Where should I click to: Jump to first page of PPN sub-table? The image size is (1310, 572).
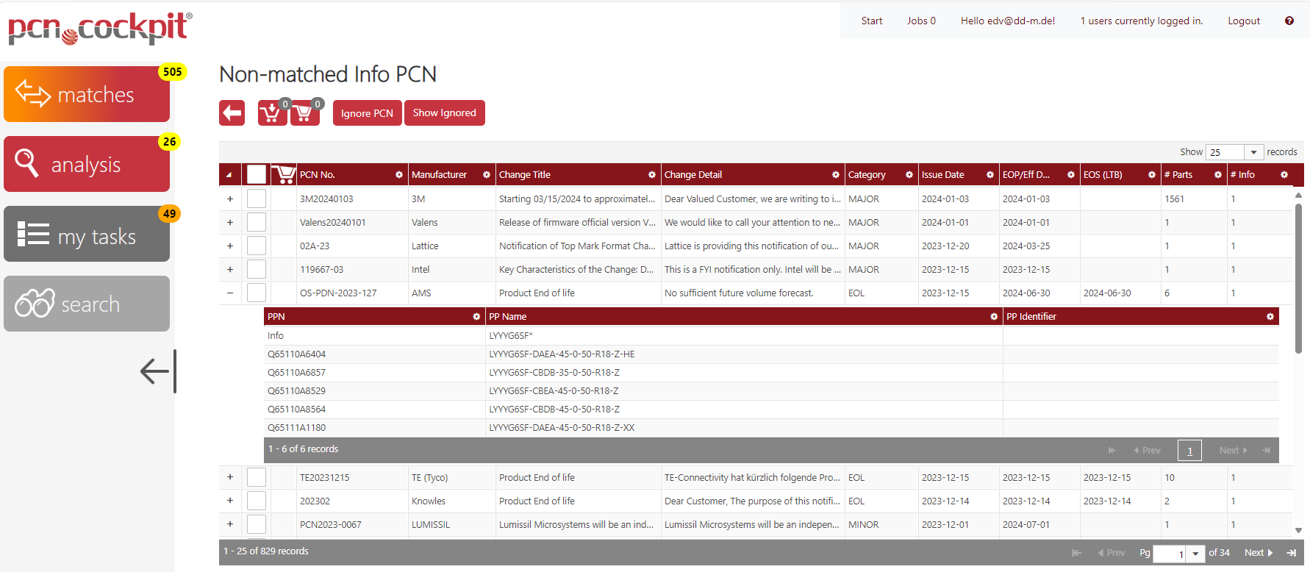coord(1112,450)
